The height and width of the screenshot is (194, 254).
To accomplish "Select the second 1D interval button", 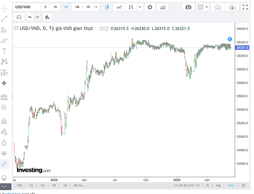I will 88,7.
